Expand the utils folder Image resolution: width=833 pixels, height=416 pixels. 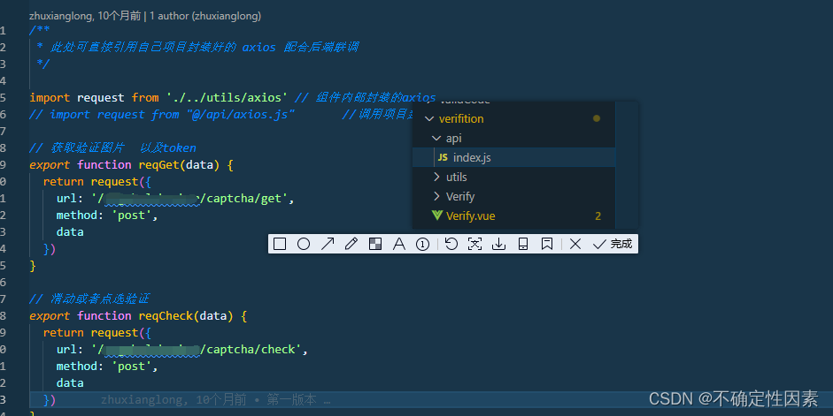pos(456,177)
